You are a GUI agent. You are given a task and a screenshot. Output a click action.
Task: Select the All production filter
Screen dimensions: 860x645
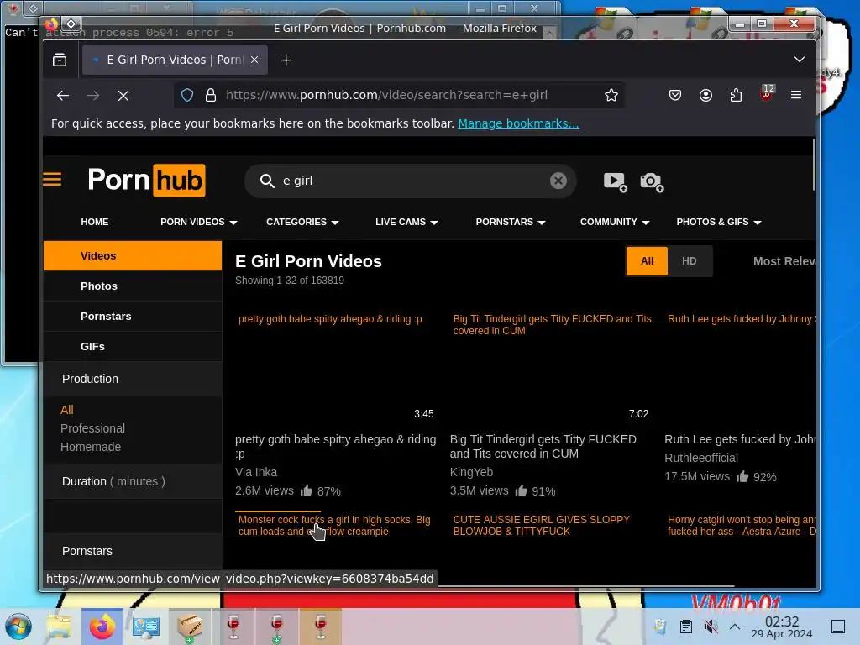67,410
